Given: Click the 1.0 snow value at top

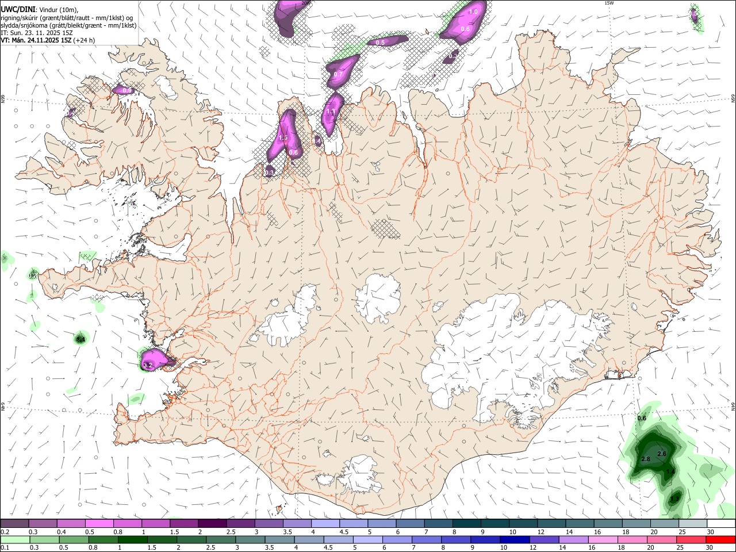Looking at the screenshot, I should (474, 11).
